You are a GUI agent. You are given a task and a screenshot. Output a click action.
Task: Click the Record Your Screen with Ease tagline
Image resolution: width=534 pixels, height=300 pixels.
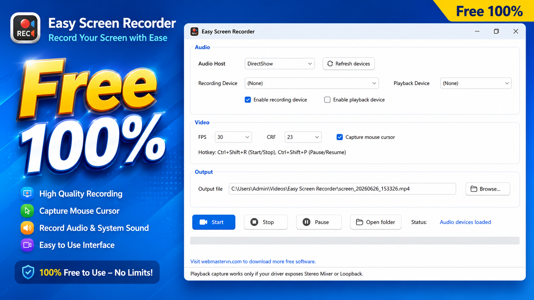108,38
